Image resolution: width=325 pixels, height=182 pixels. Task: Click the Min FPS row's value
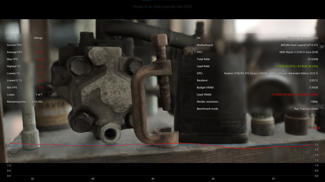point(41,87)
